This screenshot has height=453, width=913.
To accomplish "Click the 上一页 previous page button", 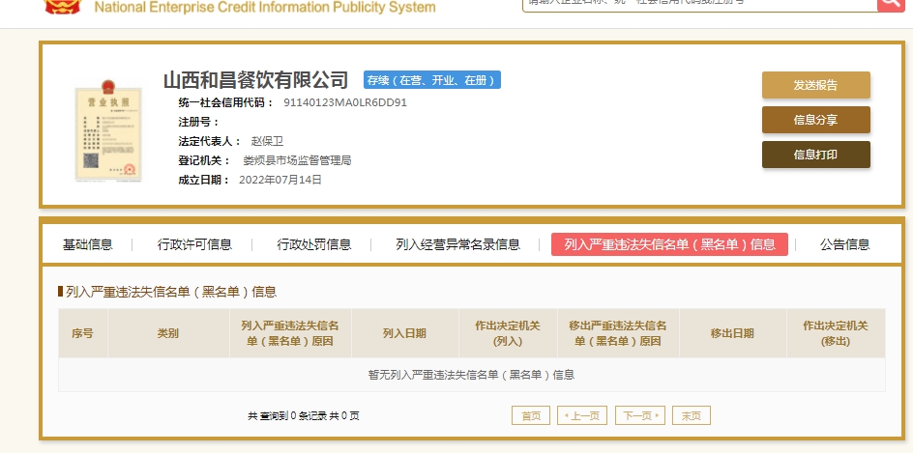I will (581, 415).
